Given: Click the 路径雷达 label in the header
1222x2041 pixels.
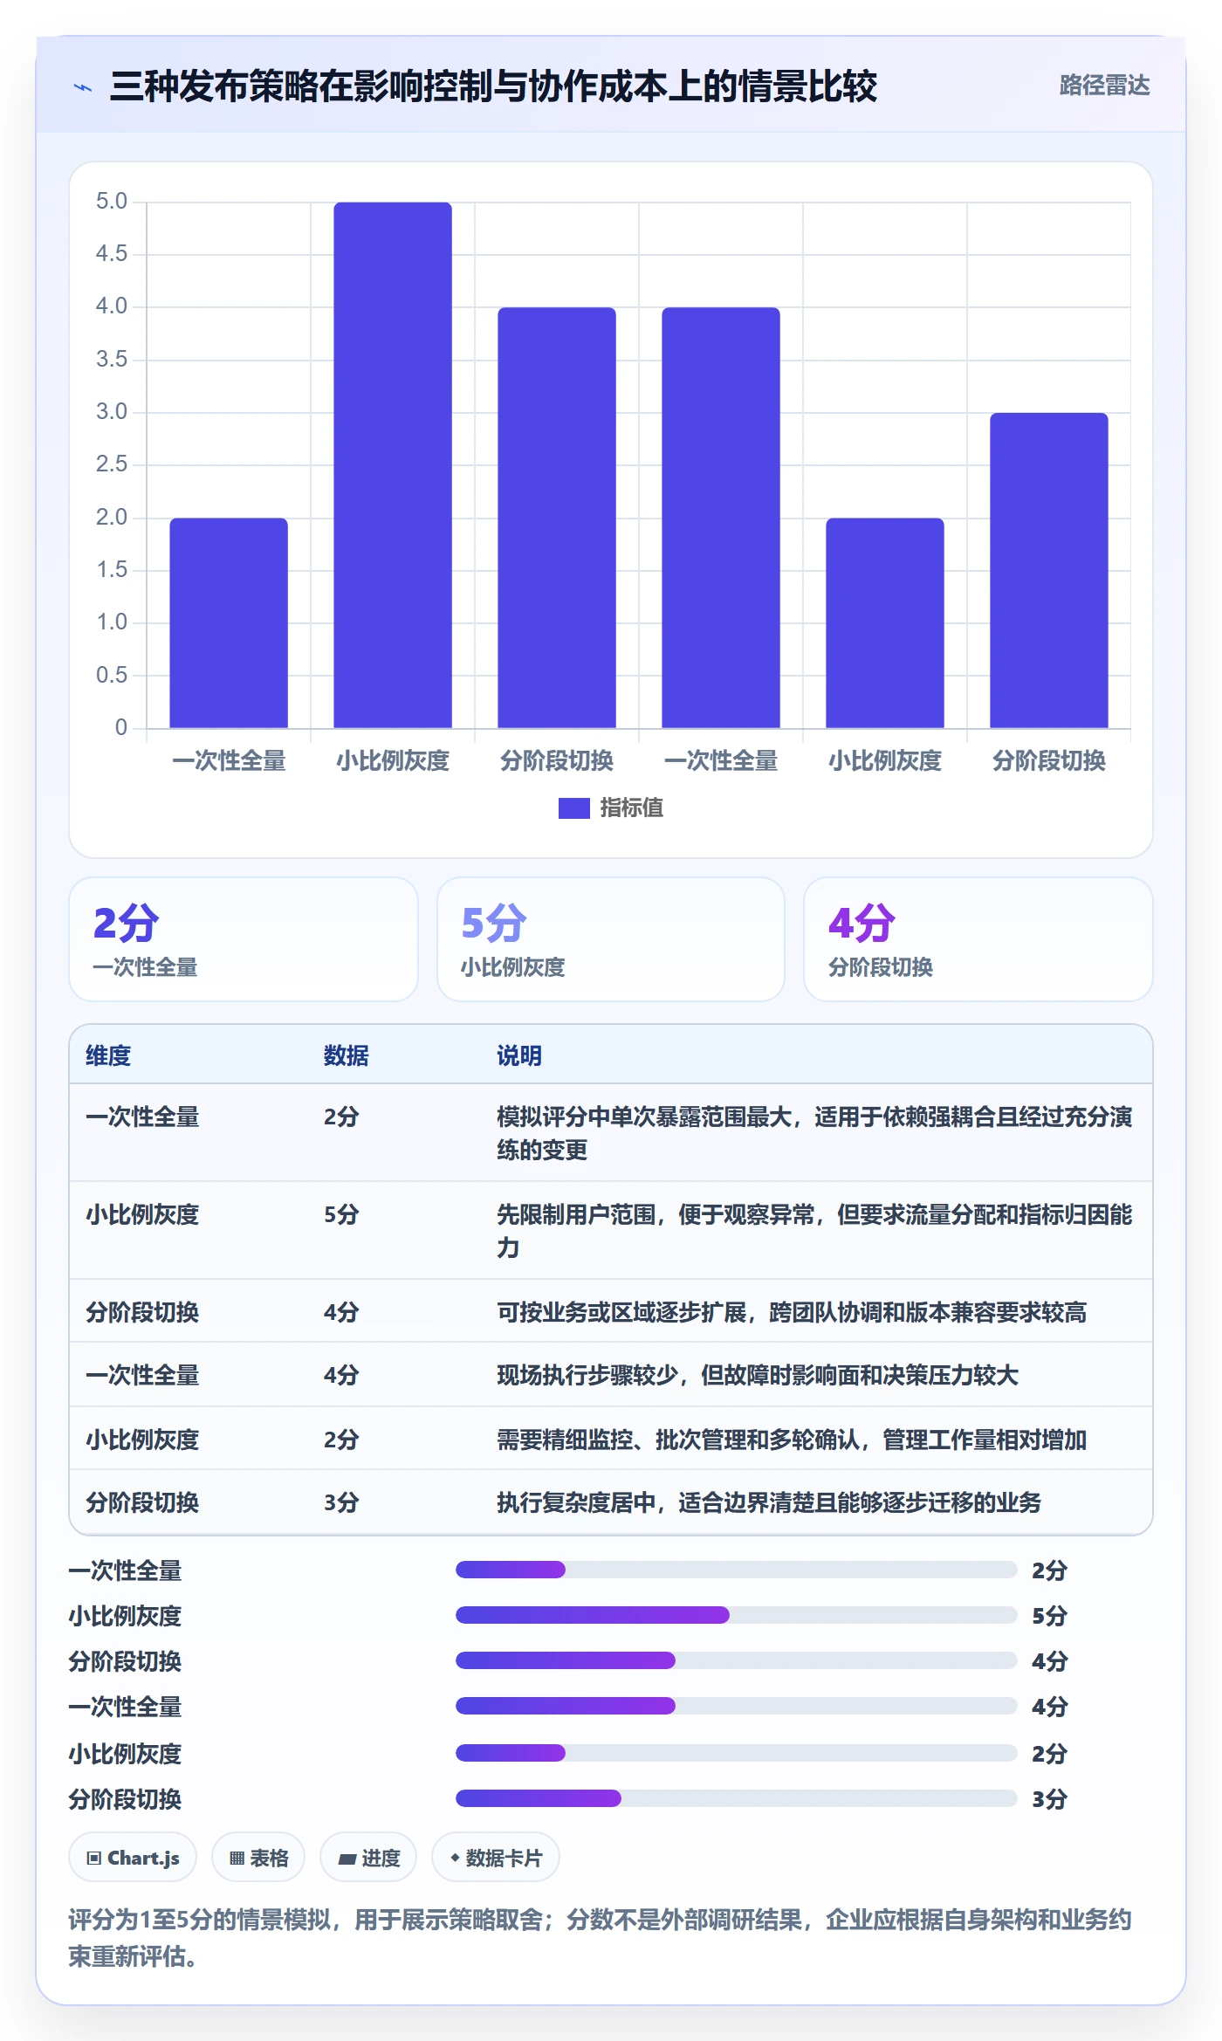Looking at the screenshot, I should 1104,86.
